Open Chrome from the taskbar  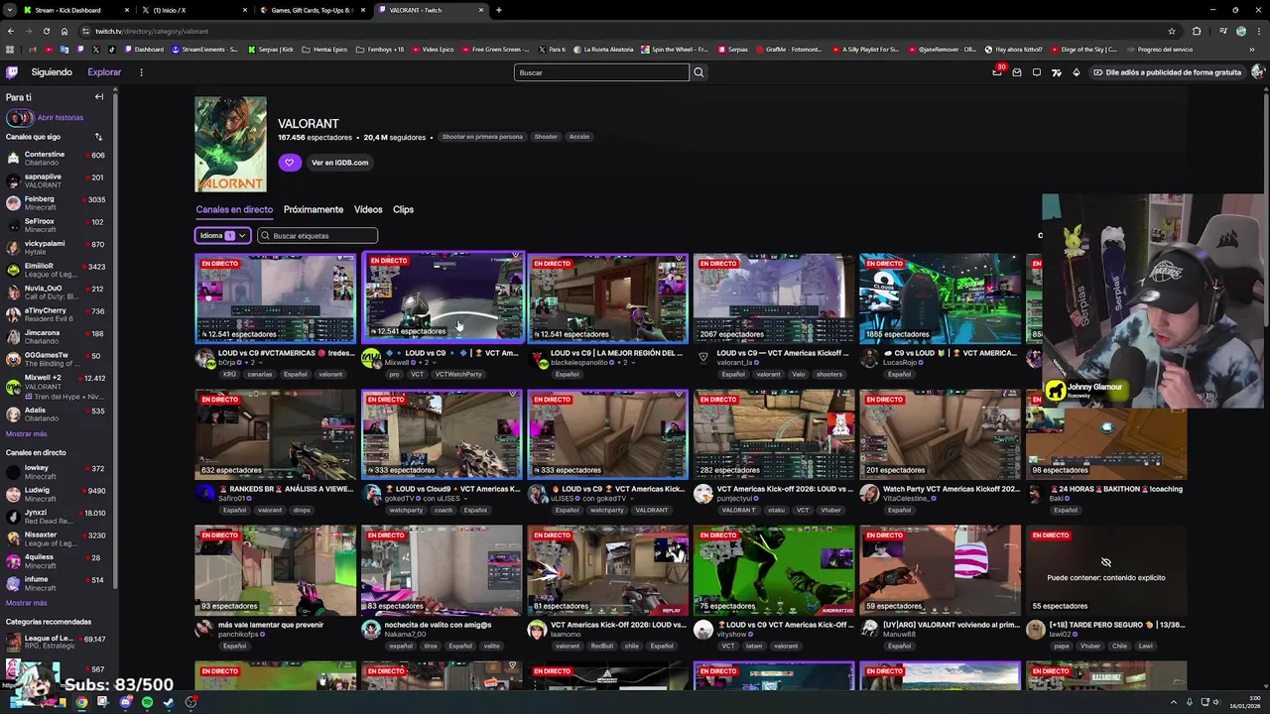point(81,702)
